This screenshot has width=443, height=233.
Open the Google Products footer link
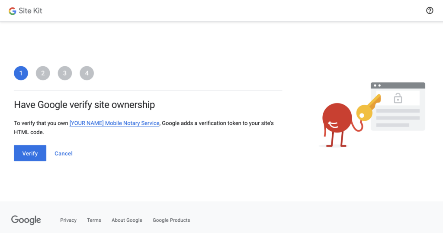[x=171, y=220]
